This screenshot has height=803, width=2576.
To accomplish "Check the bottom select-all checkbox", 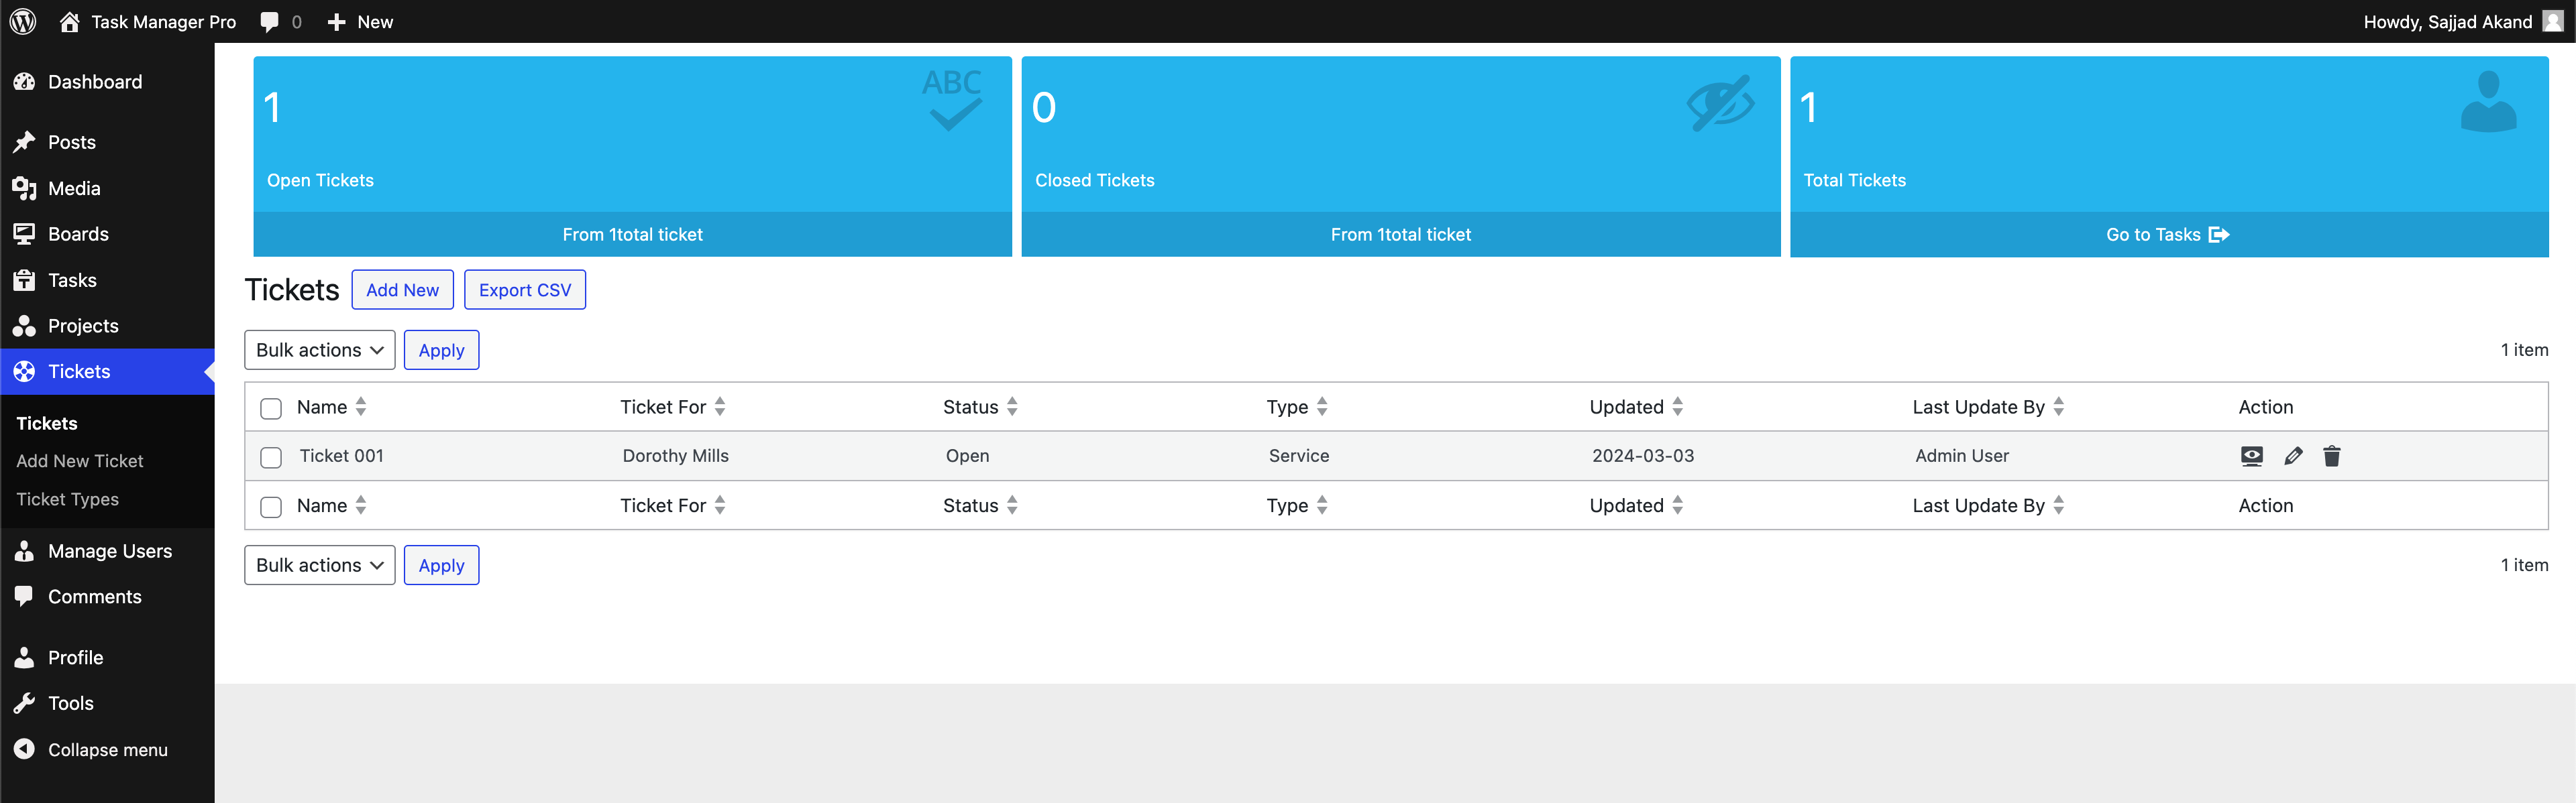I will coord(270,505).
